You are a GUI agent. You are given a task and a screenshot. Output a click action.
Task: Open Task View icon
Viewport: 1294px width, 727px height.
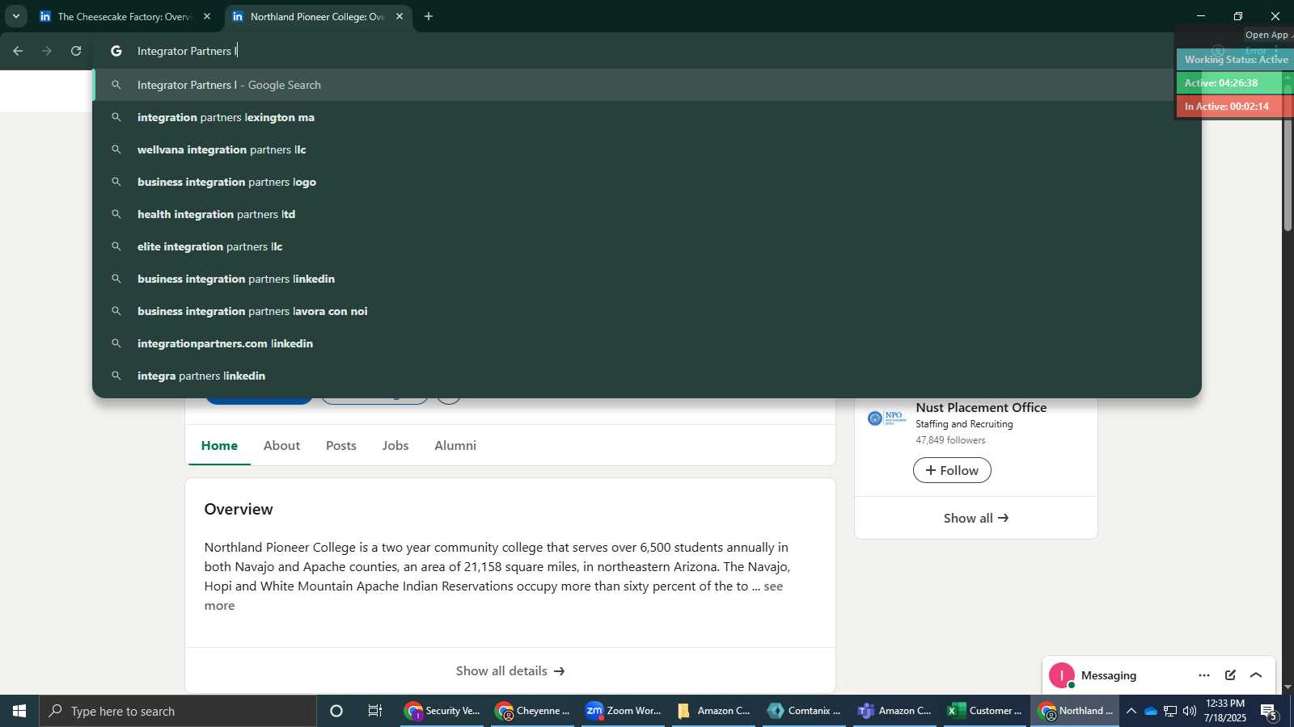click(x=375, y=711)
